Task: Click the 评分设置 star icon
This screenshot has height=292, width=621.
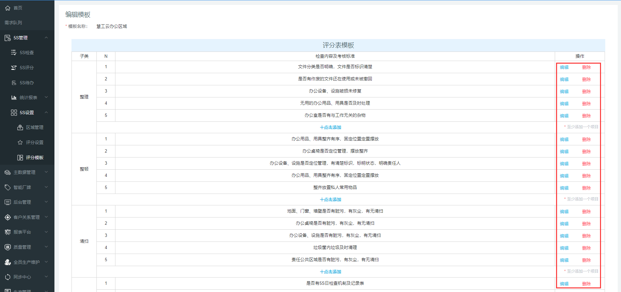Action: click(x=20, y=142)
